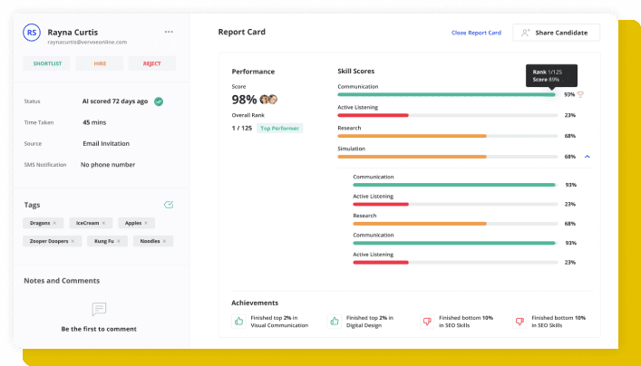The image size is (641, 366).
Task: Click the scorer avatars beside 98%
Action: tap(268, 100)
